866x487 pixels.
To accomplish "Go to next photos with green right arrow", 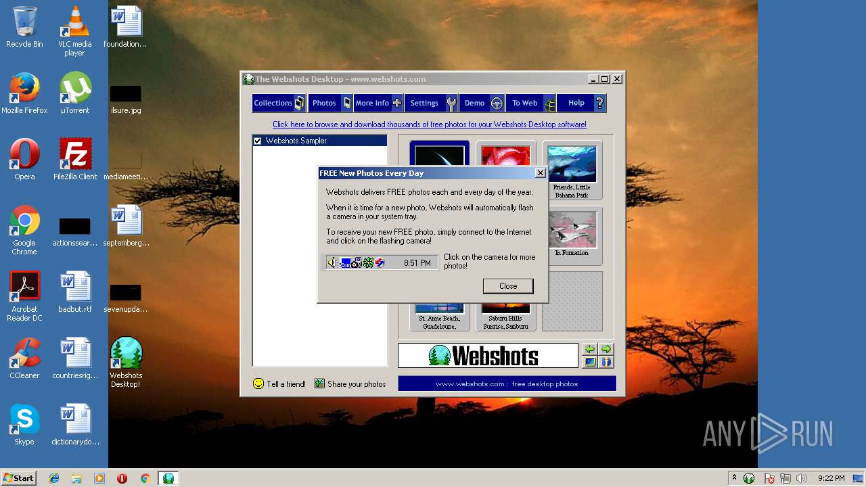I will point(606,349).
